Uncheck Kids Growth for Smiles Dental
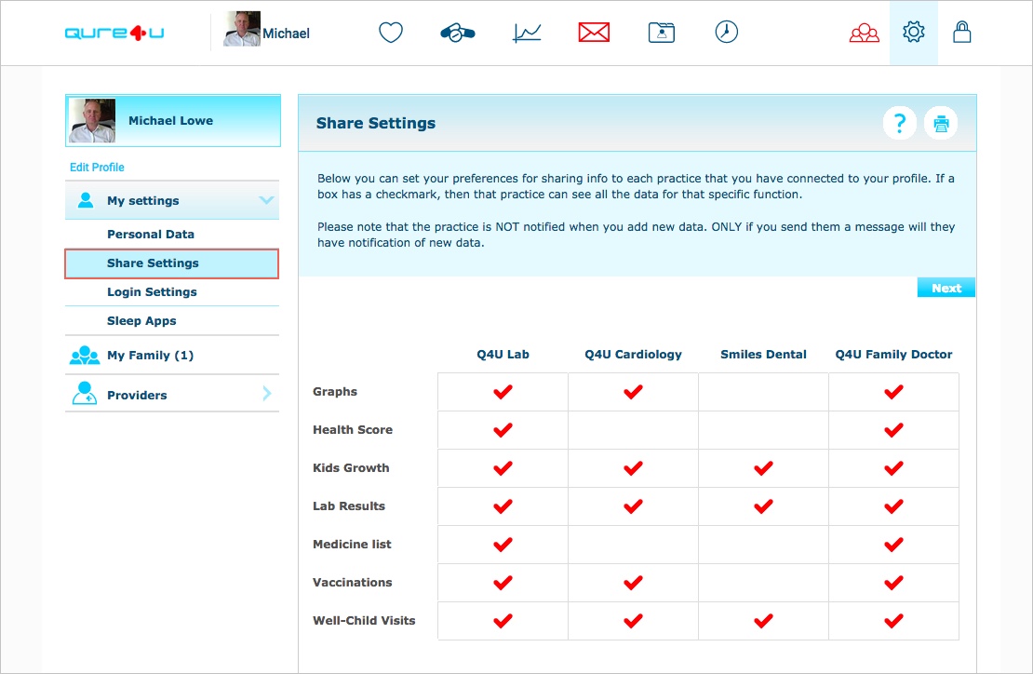Viewport: 1033px width, 674px height. (x=763, y=468)
